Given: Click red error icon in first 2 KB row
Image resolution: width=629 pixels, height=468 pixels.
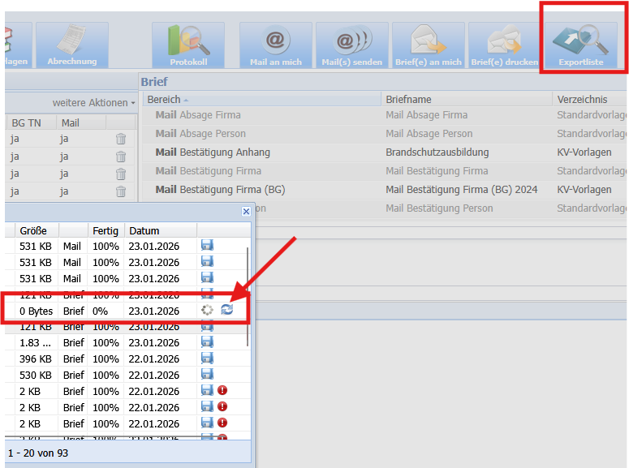Looking at the screenshot, I should coord(222,390).
